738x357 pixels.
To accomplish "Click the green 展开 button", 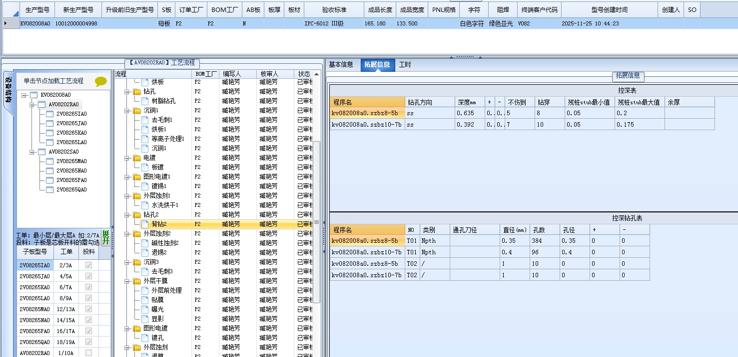I will (x=105, y=237).
